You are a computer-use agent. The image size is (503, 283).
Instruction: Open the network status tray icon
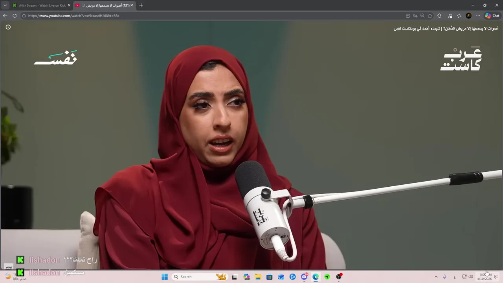[464, 277]
